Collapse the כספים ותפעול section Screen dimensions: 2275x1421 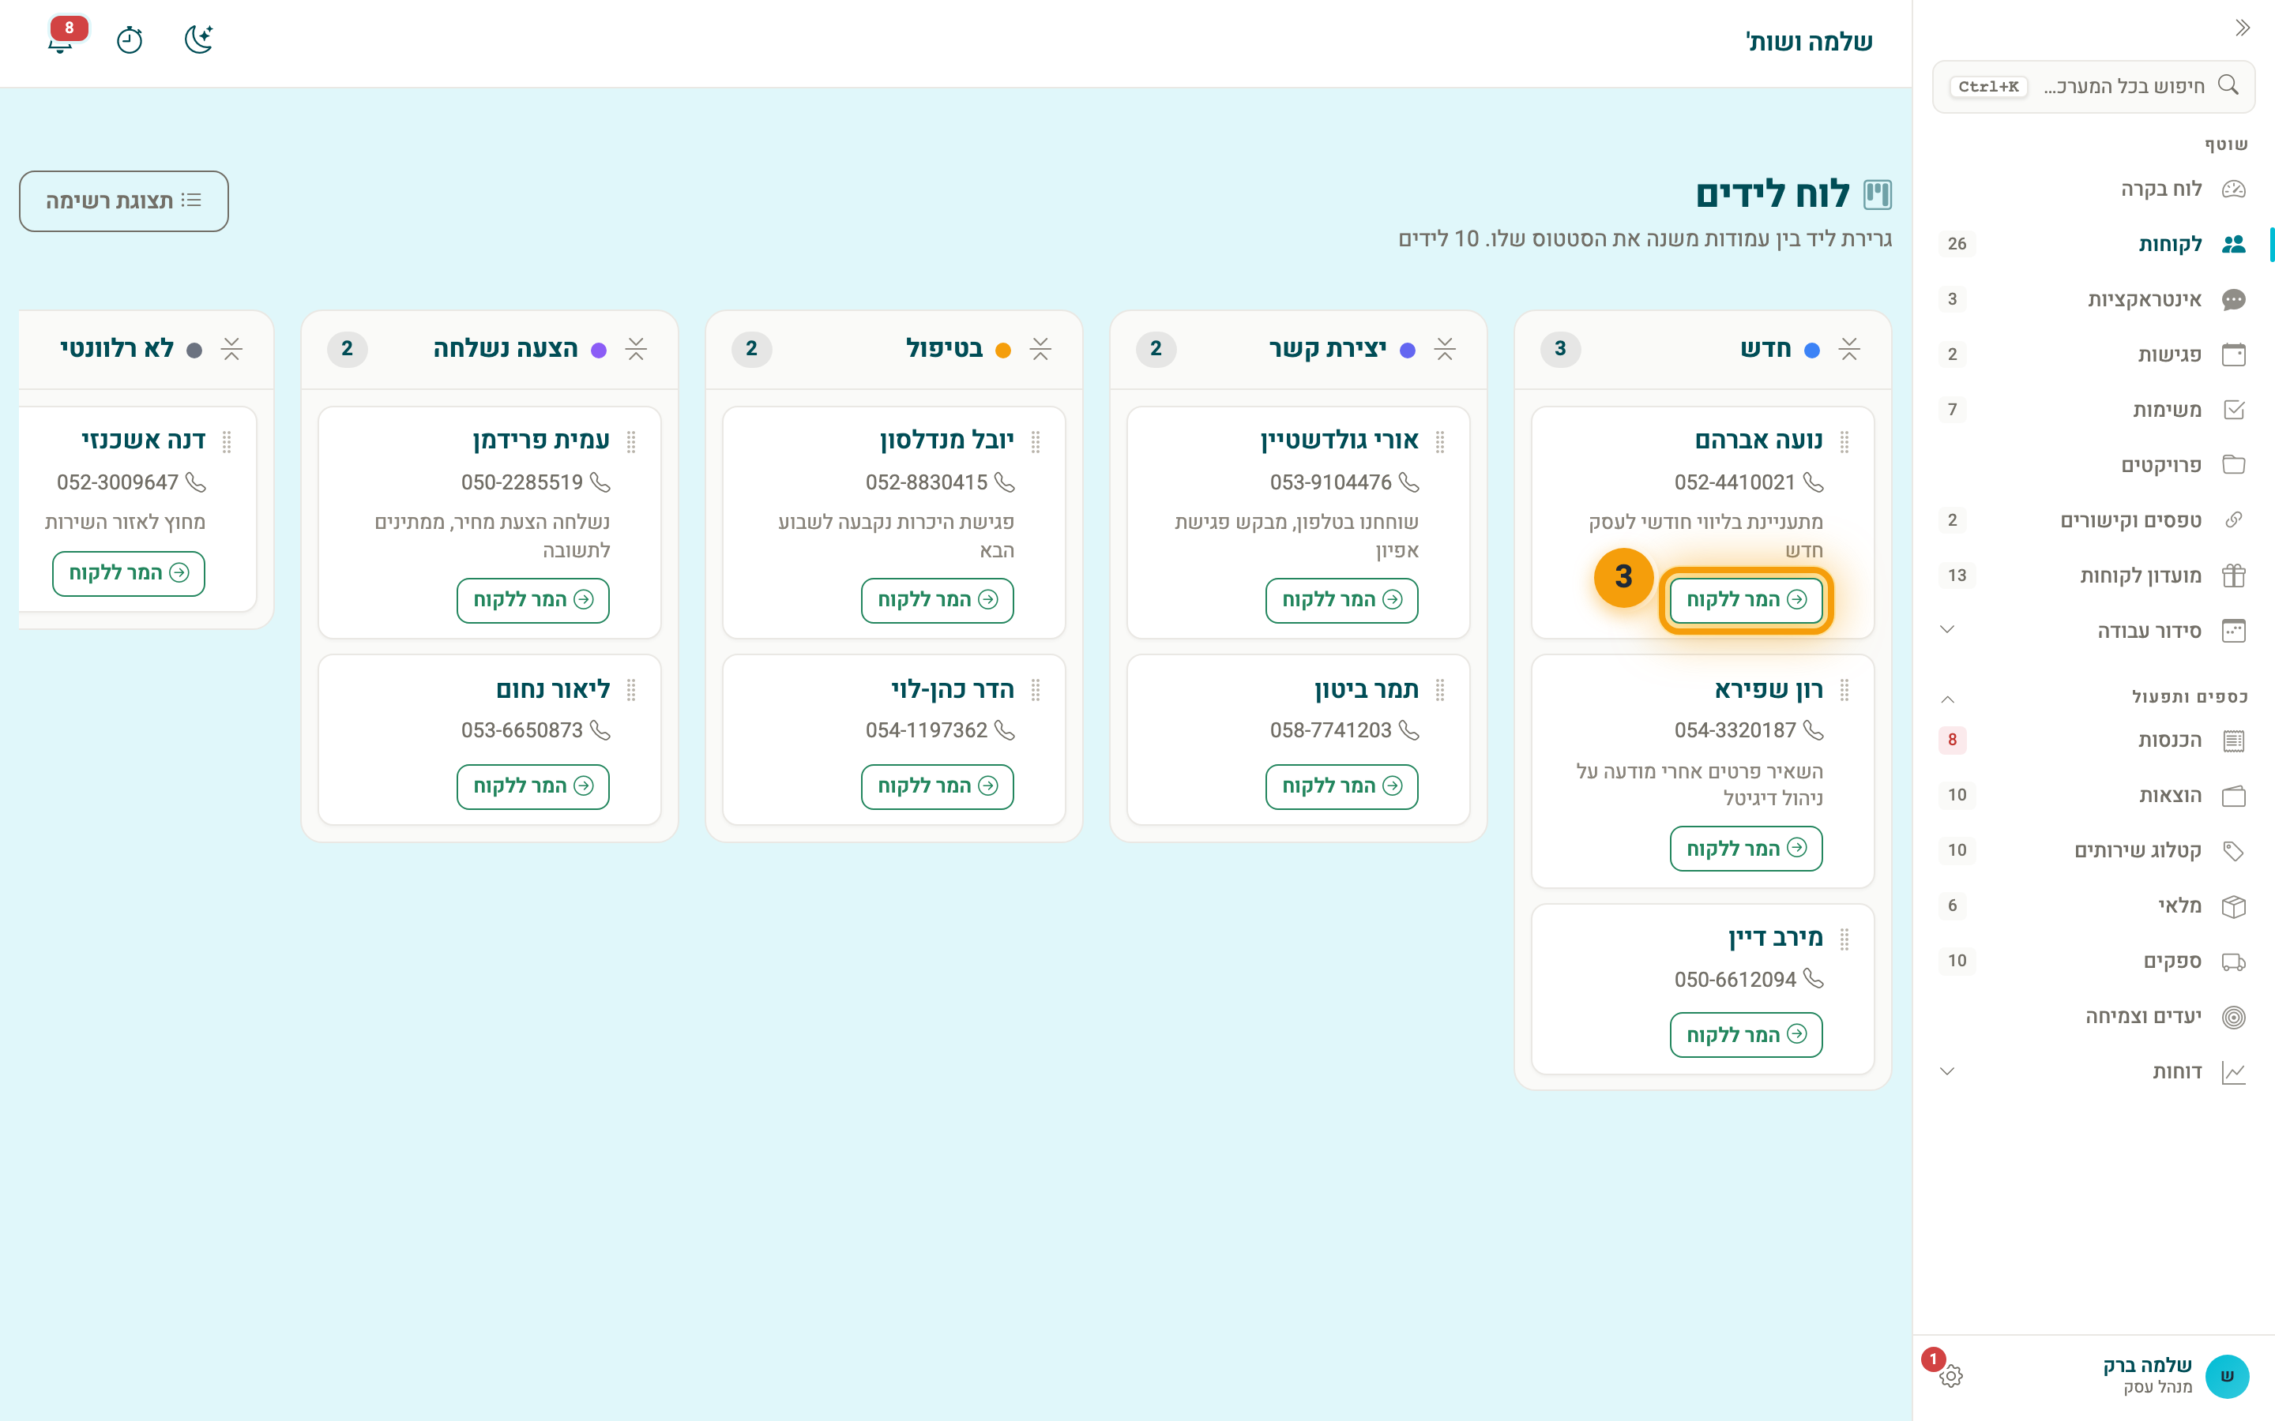(x=1947, y=699)
